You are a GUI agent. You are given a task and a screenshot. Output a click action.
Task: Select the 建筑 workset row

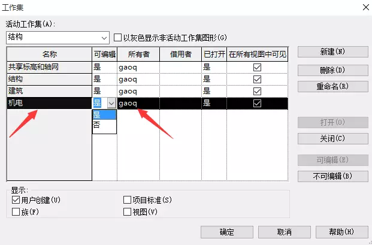pyautogui.click(x=49, y=91)
